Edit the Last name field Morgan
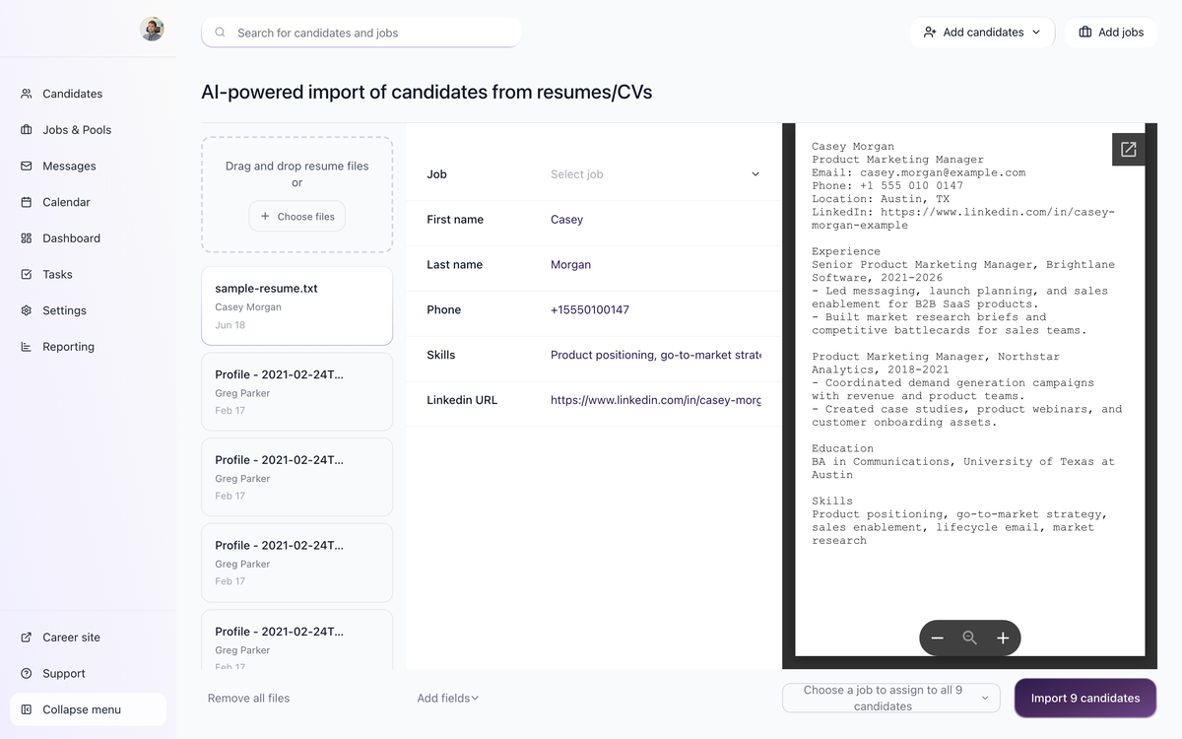 click(655, 265)
